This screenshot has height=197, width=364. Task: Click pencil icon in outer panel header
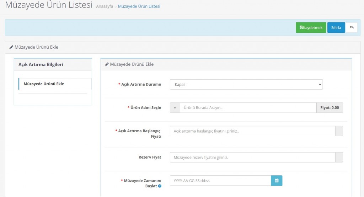point(11,47)
